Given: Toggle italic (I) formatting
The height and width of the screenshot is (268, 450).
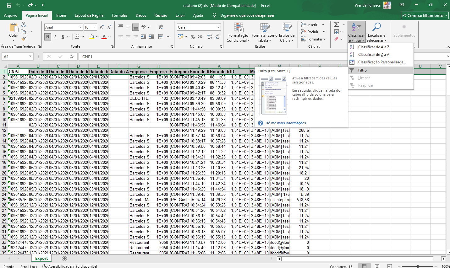Looking at the screenshot, I should tap(55, 37).
